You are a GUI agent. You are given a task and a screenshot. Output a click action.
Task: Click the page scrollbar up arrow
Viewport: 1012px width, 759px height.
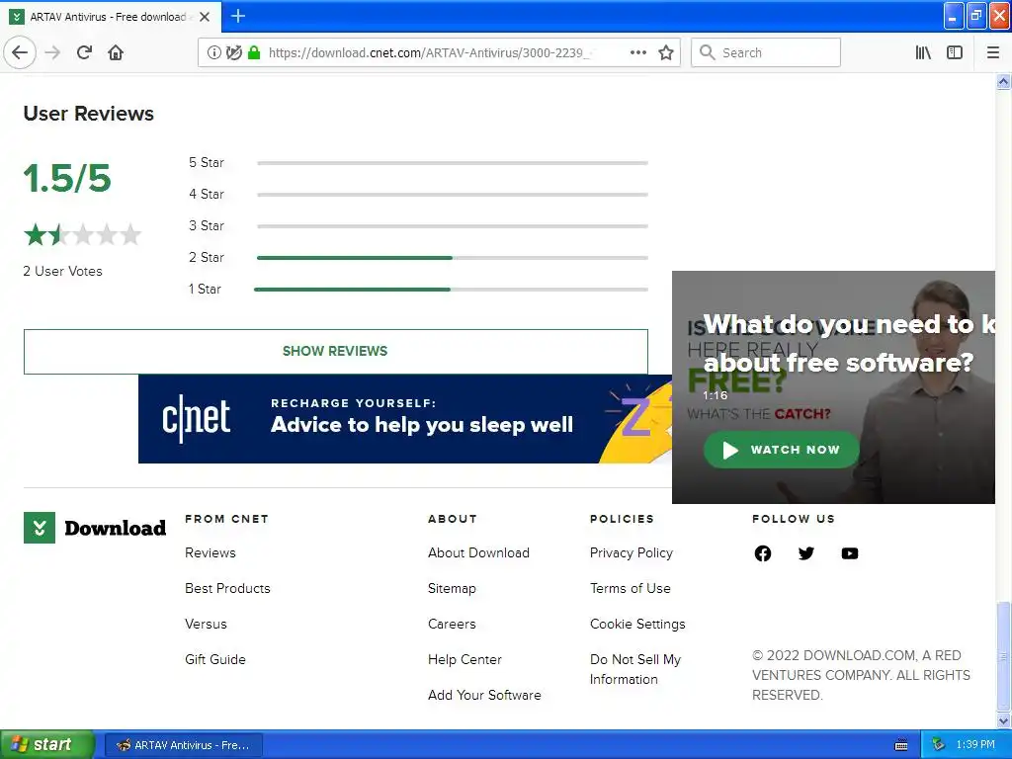coord(1003,81)
